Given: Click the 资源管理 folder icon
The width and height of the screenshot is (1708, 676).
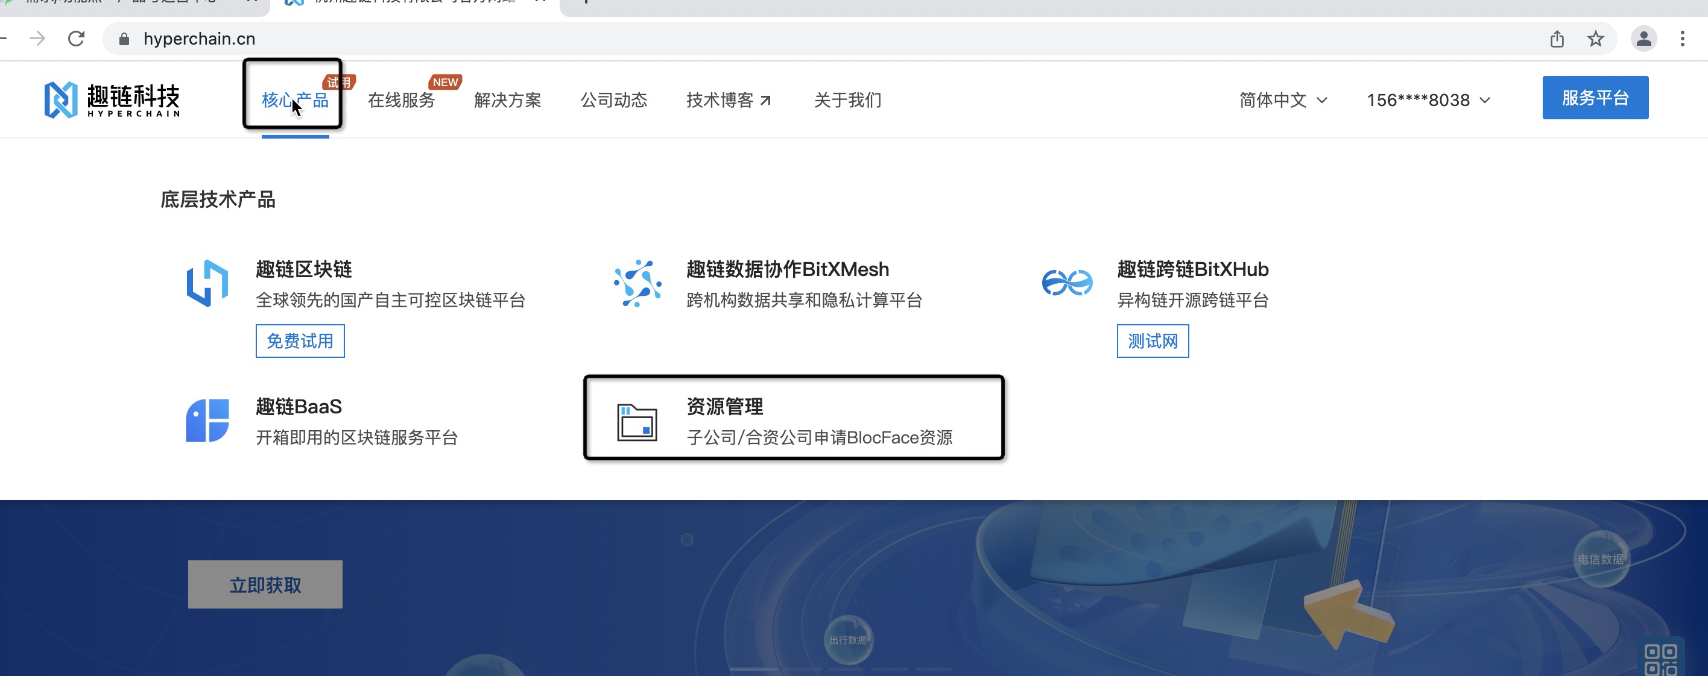Looking at the screenshot, I should coord(637,422).
